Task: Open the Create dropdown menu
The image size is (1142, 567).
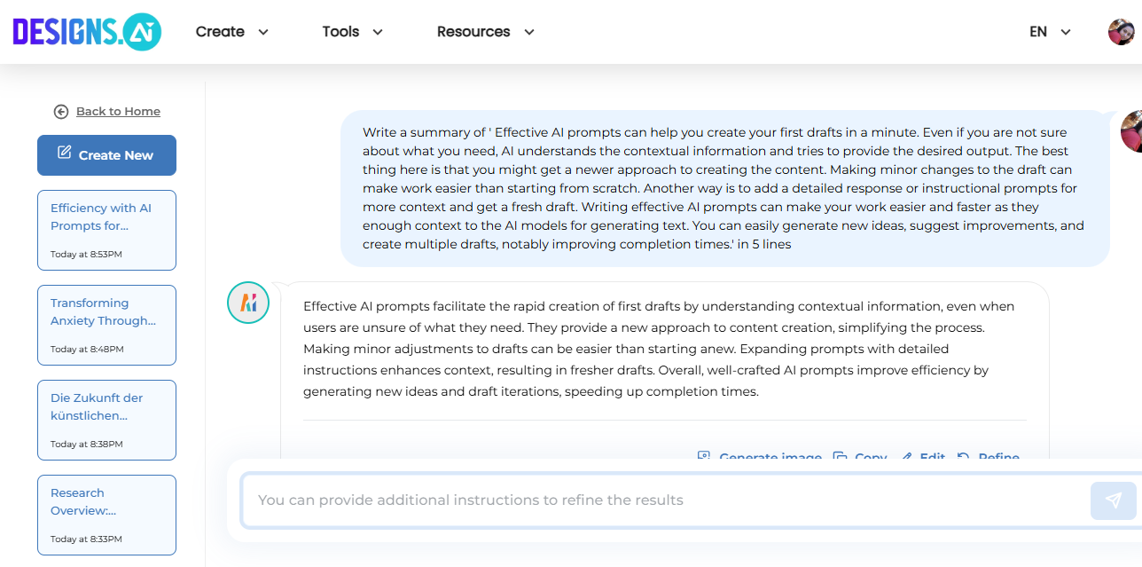Action: pyautogui.click(x=232, y=31)
